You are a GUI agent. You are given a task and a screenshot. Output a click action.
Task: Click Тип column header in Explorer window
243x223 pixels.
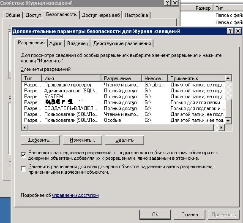228,8
